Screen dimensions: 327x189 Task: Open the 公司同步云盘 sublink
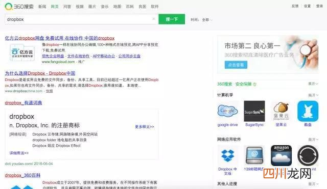129,56
